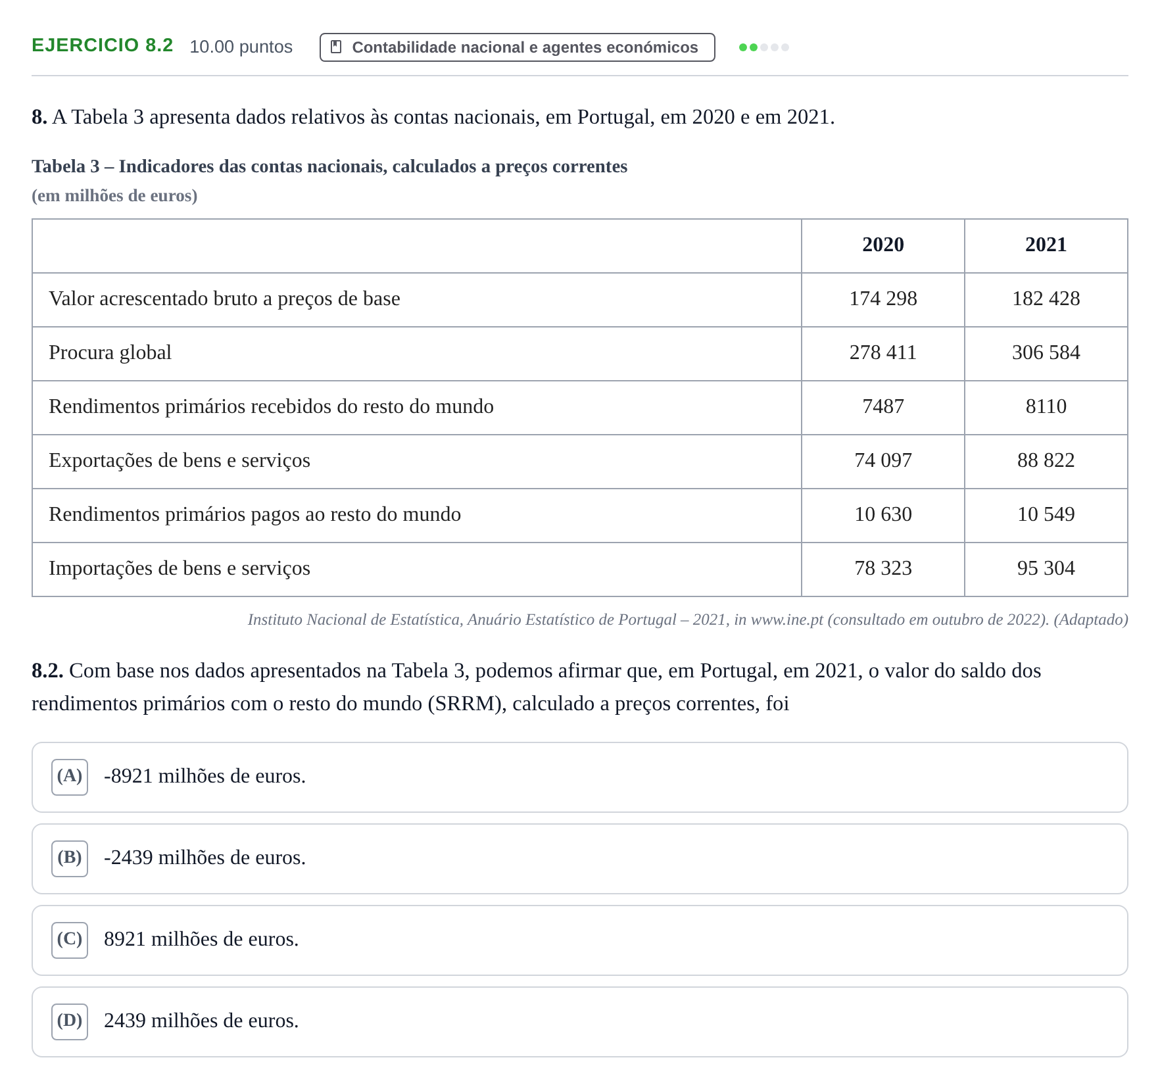Click the value 74 097
Screen dimensions: 1160x1089
(882, 460)
